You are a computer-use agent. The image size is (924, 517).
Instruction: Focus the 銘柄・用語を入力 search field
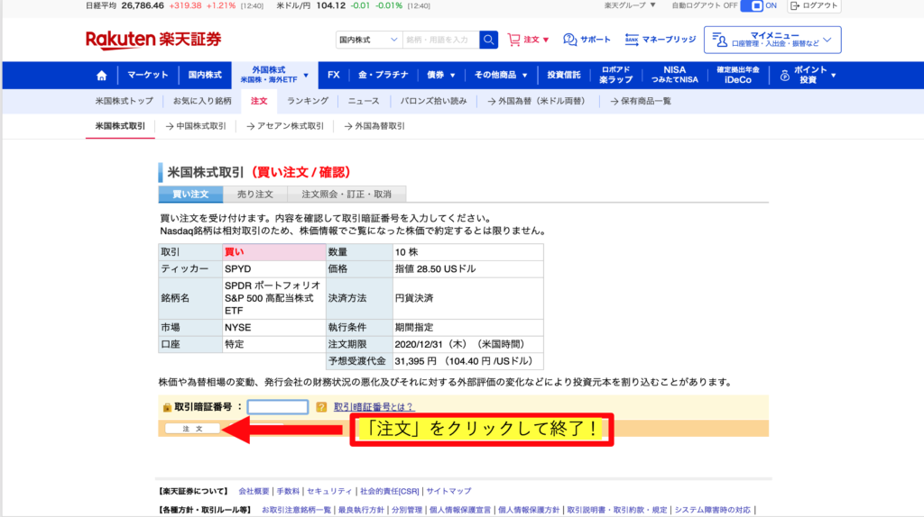(x=440, y=40)
